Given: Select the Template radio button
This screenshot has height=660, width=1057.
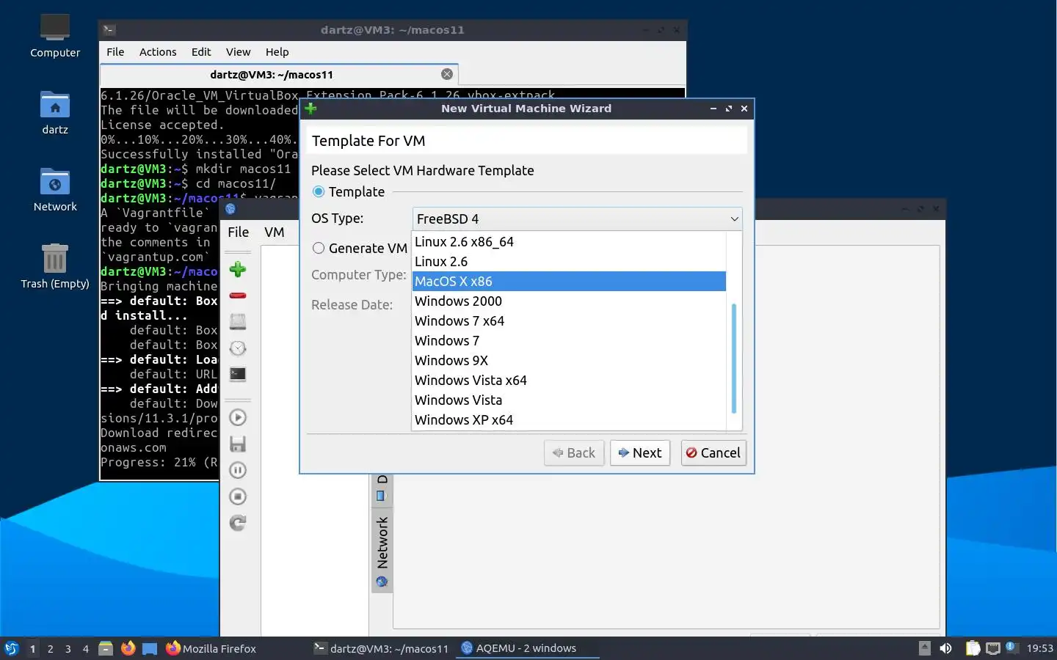Looking at the screenshot, I should (x=319, y=191).
